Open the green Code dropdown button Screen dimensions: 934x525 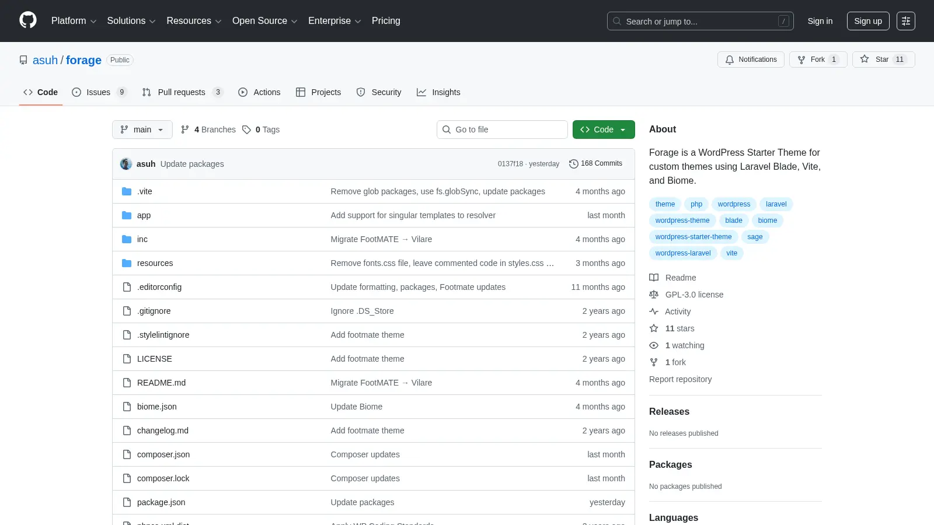[604, 129]
